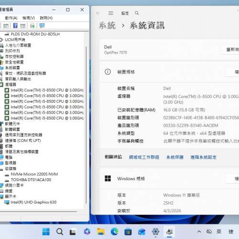Switch to Settings gear icon on taskbar
Screen dimensions: 239x239
click(155, 231)
